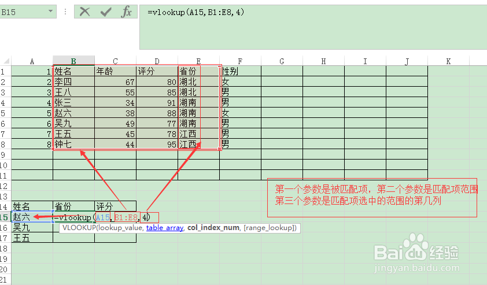This screenshot has height=285, width=487.
Task: Click 省份 header cell in row 14
Action: [73, 206]
